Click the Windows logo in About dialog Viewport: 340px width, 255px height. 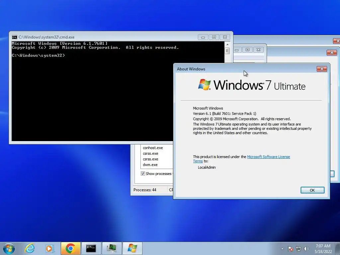(x=204, y=85)
